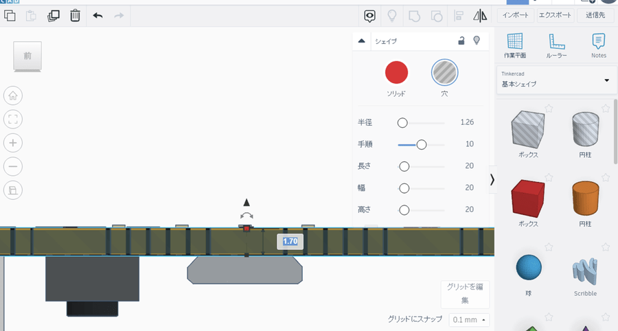The height and width of the screenshot is (331, 618).
Task: Pick the orange 円柱 shape
Action: pos(585,198)
